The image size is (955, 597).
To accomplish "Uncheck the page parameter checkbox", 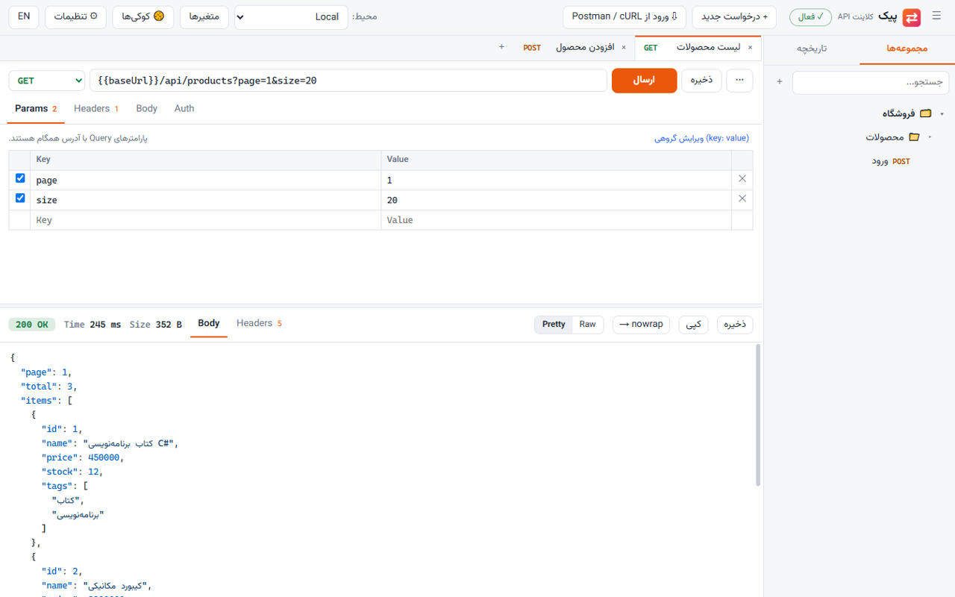I will (x=20, y=178).
